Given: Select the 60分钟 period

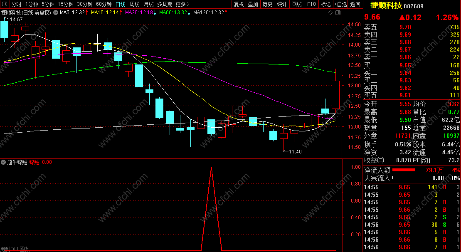Looking at the screenshot, I should 104,4.
